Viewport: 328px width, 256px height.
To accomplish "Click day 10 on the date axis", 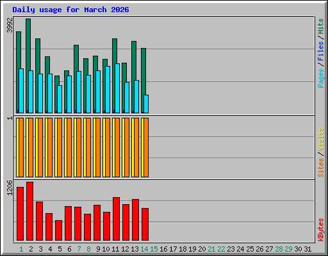I will [x=106, y=249].
